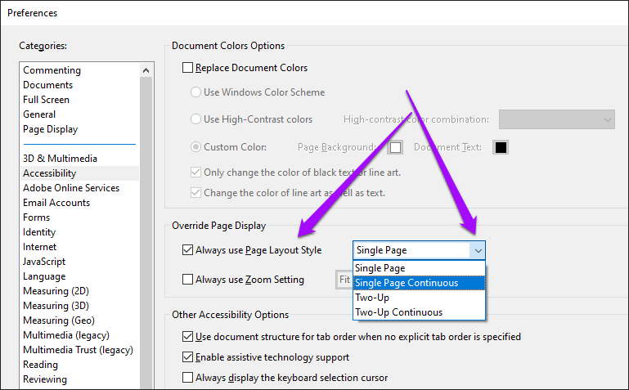Image resolution: width=629 pixels, height=390 pixels.
Task: Enable the Replace Document Colors checkbox
Action: tap(188, 68)
